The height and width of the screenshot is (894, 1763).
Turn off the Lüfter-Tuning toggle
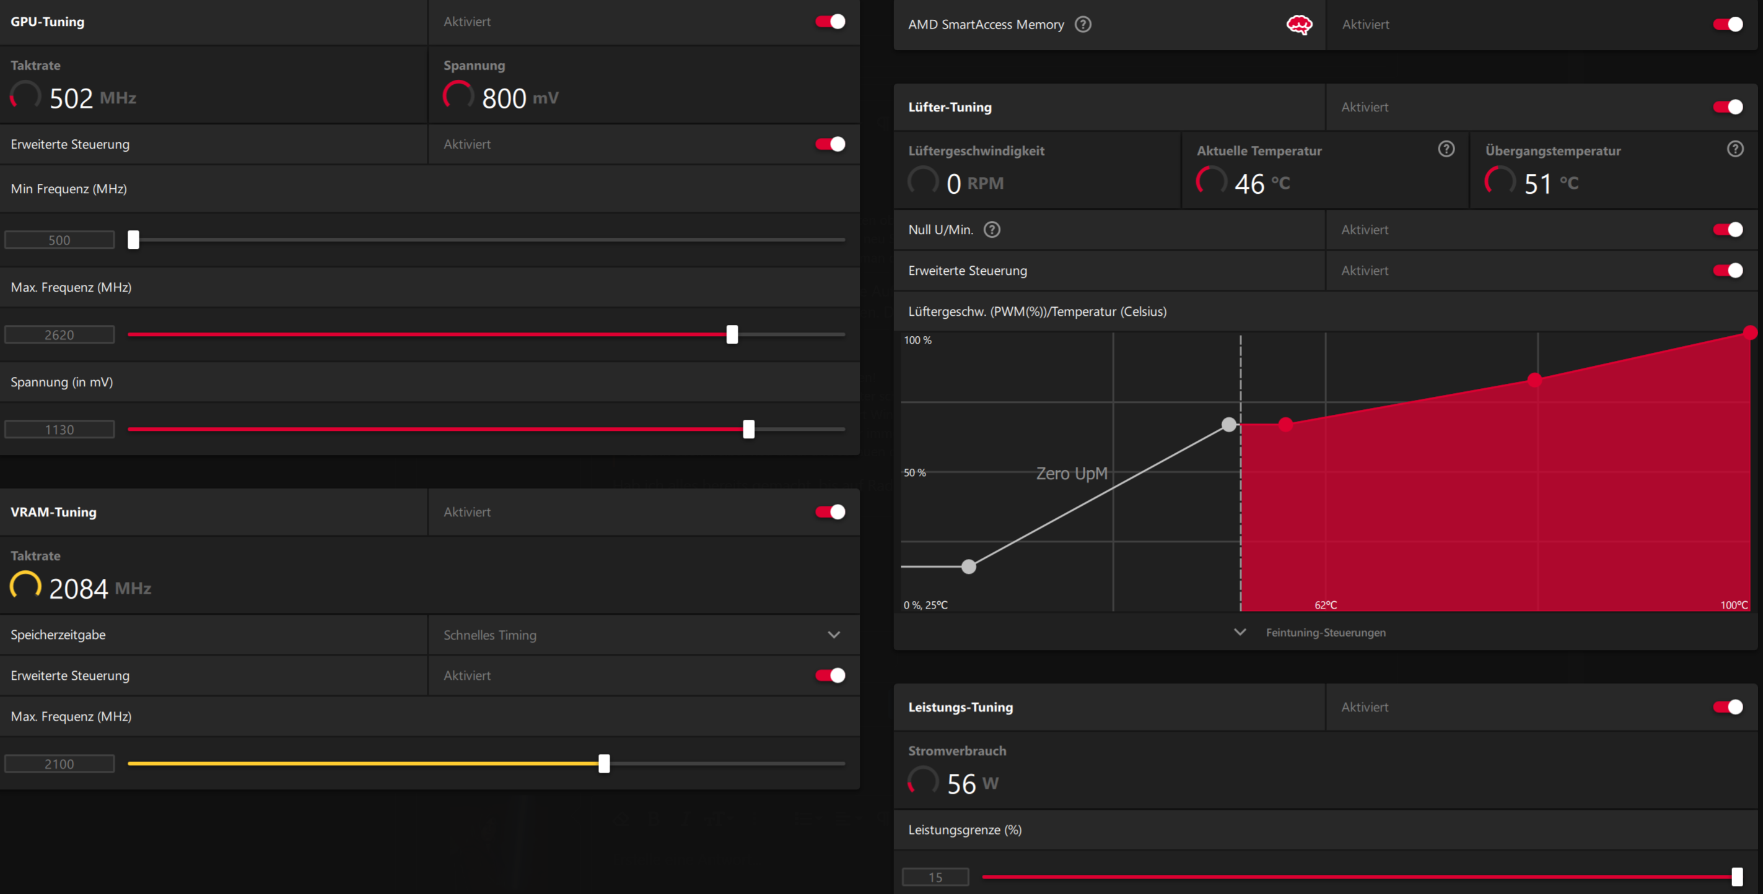tap(1728, 107)
